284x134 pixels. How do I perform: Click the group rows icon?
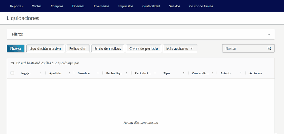(12, 63)
